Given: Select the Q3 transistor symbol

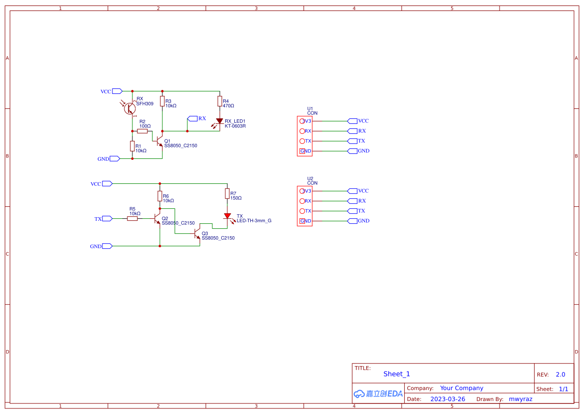Looking at the screenshot, I should 197,234.
